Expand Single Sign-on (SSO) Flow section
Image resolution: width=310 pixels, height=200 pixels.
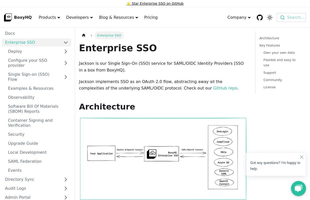pyautogui.click(x=66, y=77)
